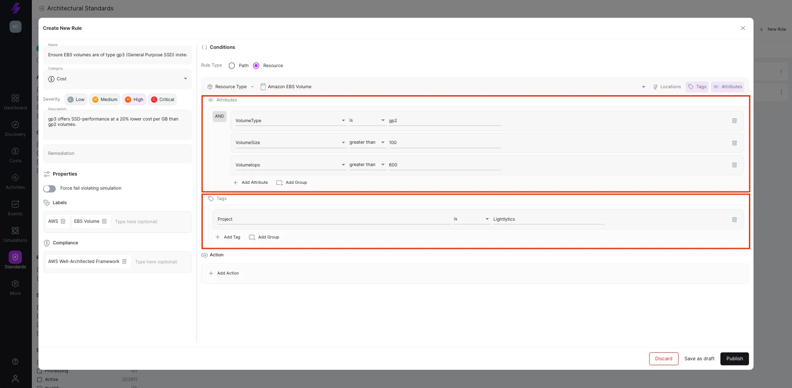Open Standards in the sidebar
The height and width of the screenshot is (388, 792).
pos(15,260)
